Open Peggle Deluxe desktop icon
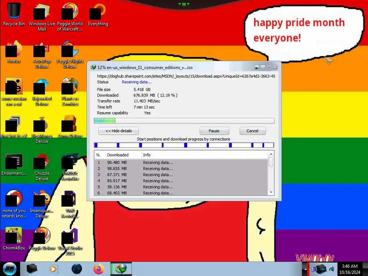 tap(42, 239)
